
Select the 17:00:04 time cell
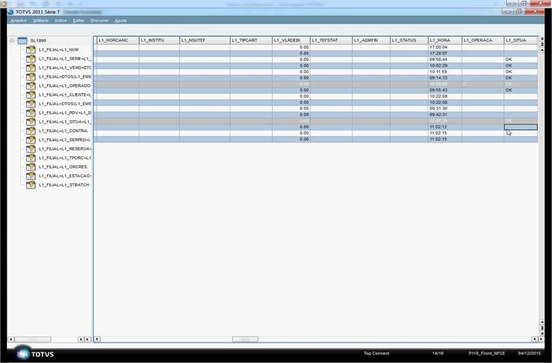click(x=445, y=47)
